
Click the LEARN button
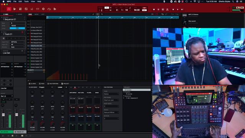tap(60, 87)
